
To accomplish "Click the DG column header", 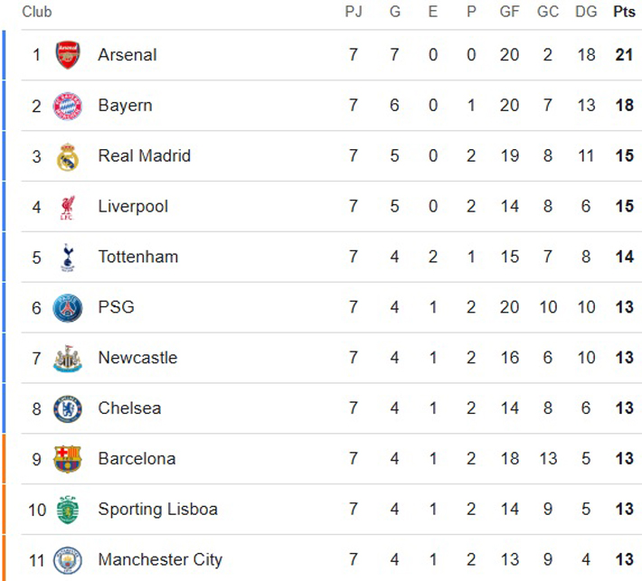I will click(586, 12).
